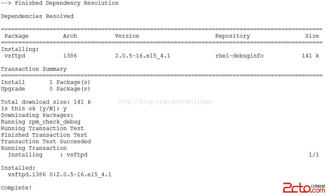Click the 1/1 progress indicator
Image resolution: width=326 pixels, height=196 pixels.
coord(314,155)
